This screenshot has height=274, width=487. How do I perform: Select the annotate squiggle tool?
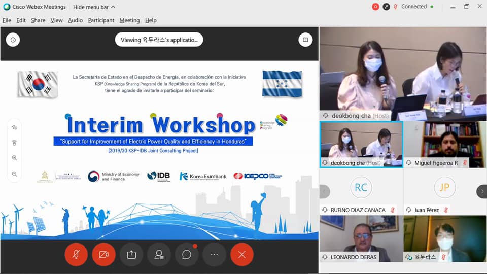click(x=14, y=127)
